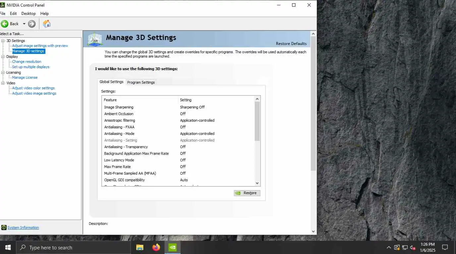The width and height of the screenshot is (456, 254).
Task: Click the taskbar search box
Action: (73, 247)
